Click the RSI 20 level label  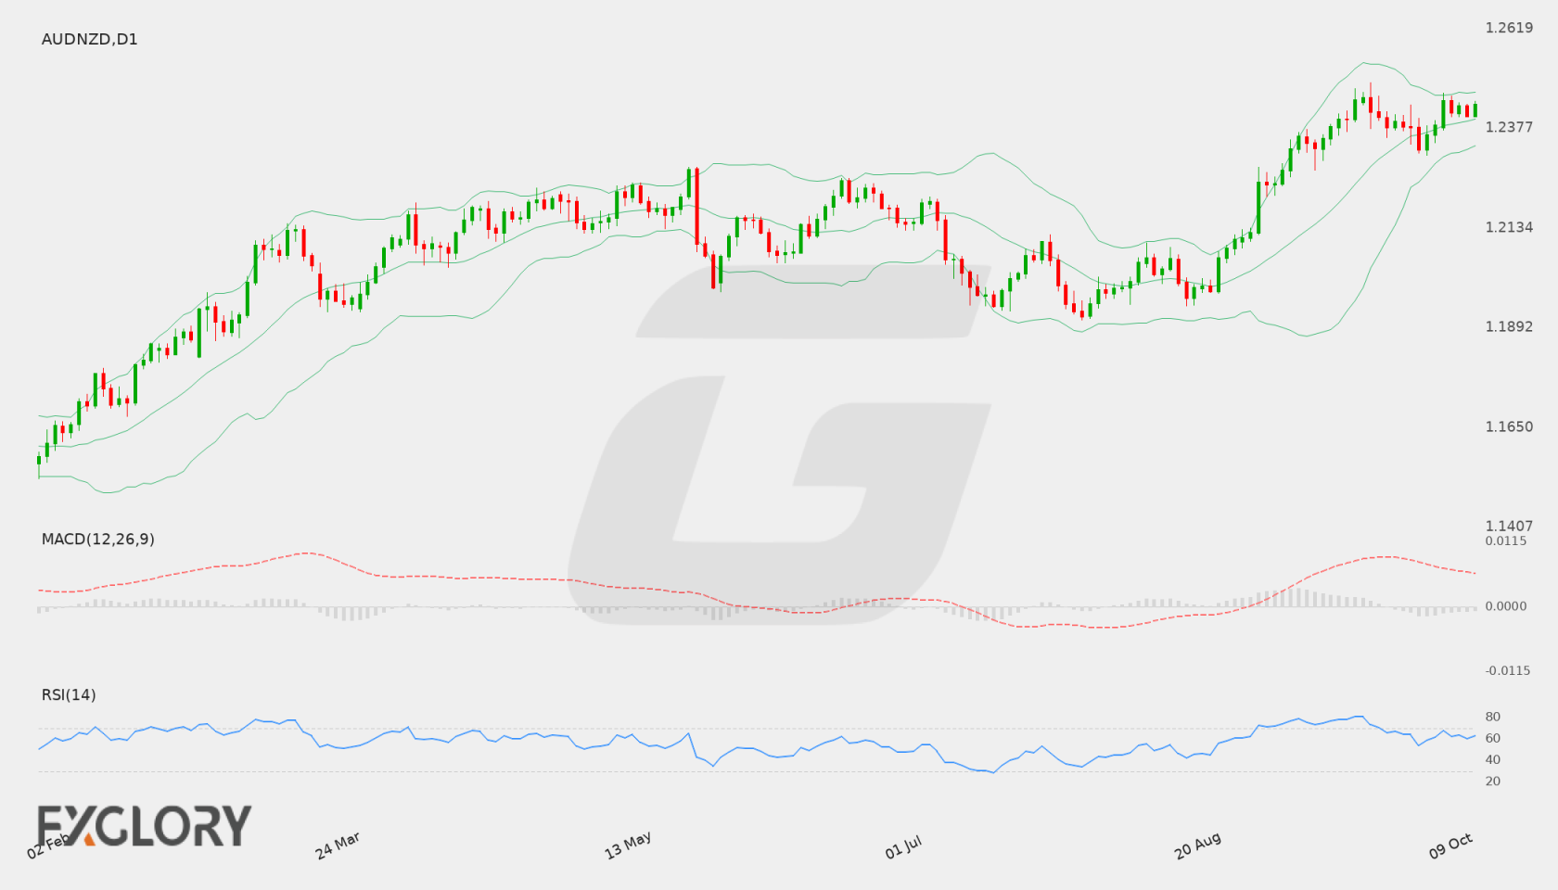click(1493, 781)
